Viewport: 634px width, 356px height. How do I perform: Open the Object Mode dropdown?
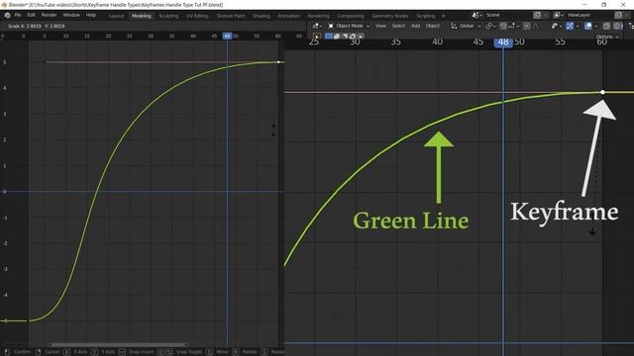click(x=349, y=26)
